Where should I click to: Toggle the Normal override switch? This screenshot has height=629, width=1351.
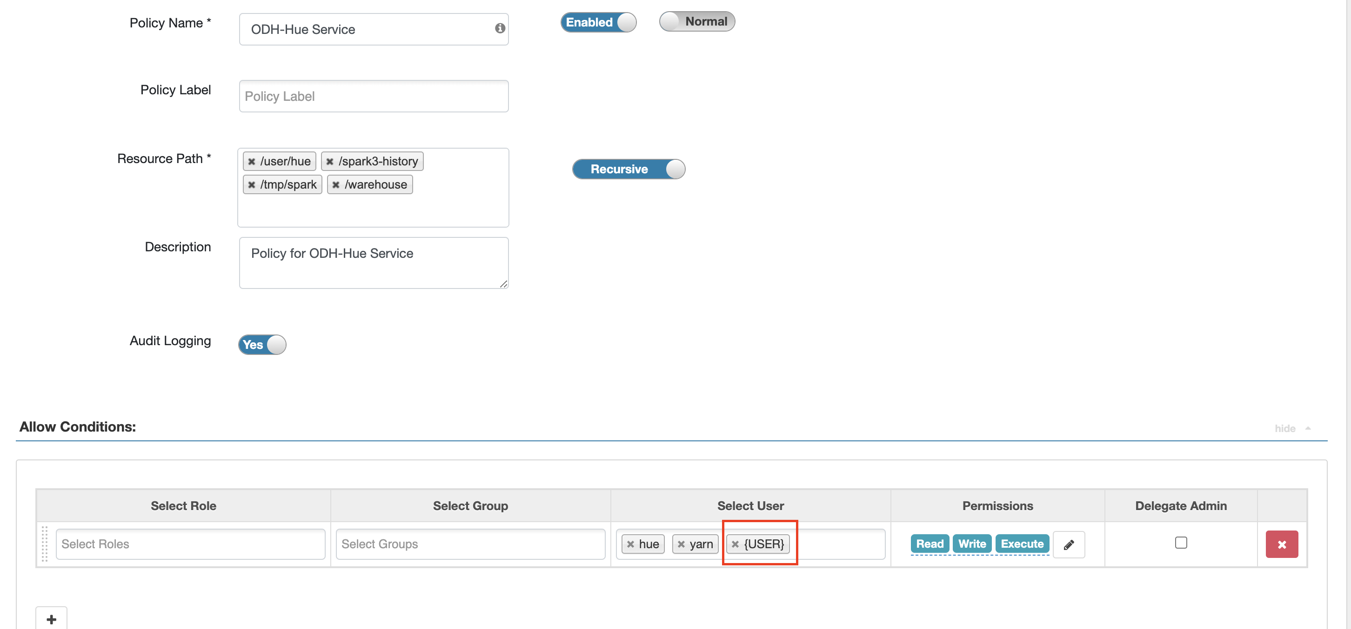pos(696,21)
